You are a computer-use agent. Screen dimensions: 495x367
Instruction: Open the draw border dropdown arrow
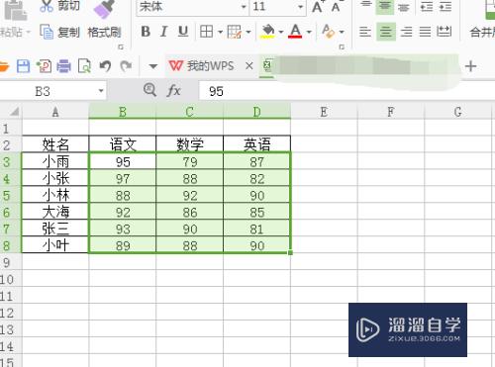click(248, 32)
